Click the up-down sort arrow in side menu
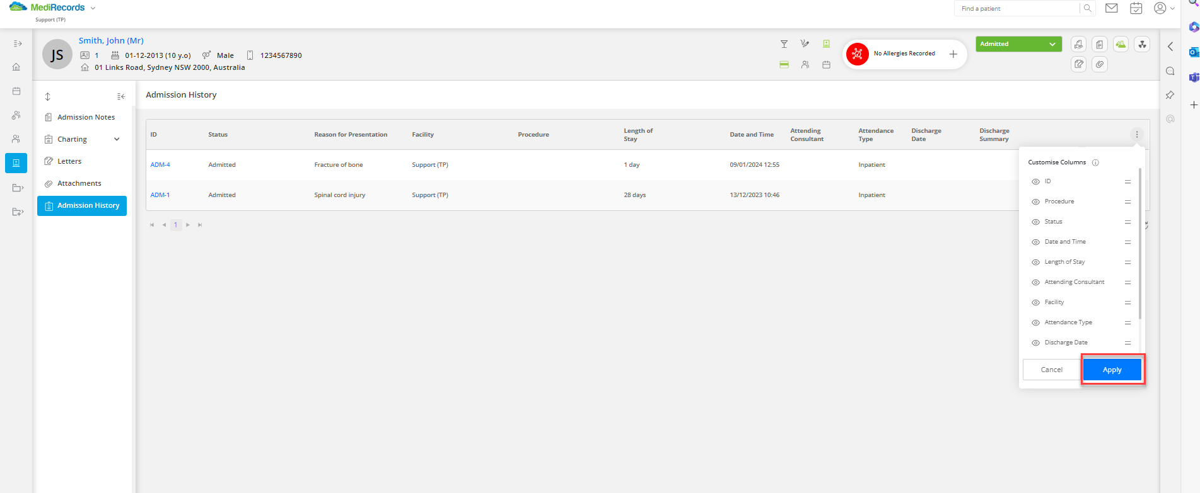 click(x=47, y=96)
